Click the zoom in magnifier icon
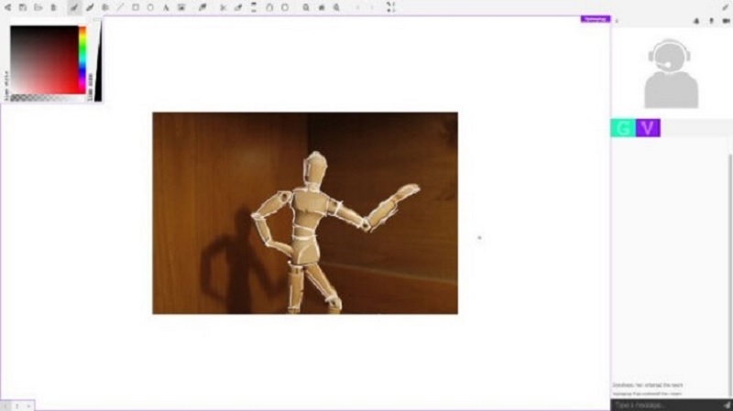This screenshot has width=733, height=411. tap(306, 7)
